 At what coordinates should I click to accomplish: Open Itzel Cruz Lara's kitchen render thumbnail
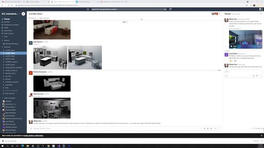[x=52, y=108]
